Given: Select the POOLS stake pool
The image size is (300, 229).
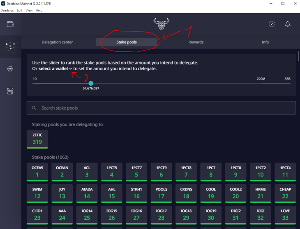Looking at the screenshot, I should 161,193.
